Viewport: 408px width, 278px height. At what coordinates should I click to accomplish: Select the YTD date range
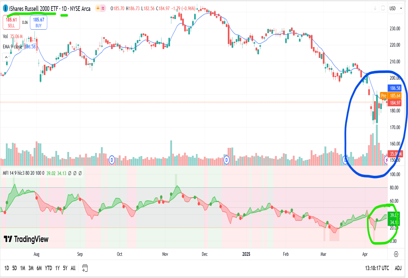tap(49, 268)
